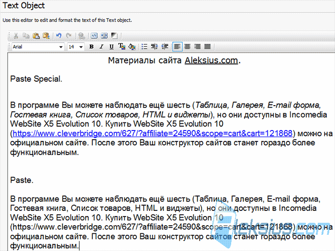This screenshot has width=335, height=251.
Task: Click the 'Paste Special.' text line
Action: (36, 79)
